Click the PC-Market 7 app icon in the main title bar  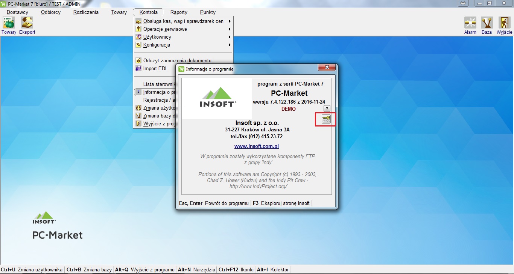pos(4,3)
